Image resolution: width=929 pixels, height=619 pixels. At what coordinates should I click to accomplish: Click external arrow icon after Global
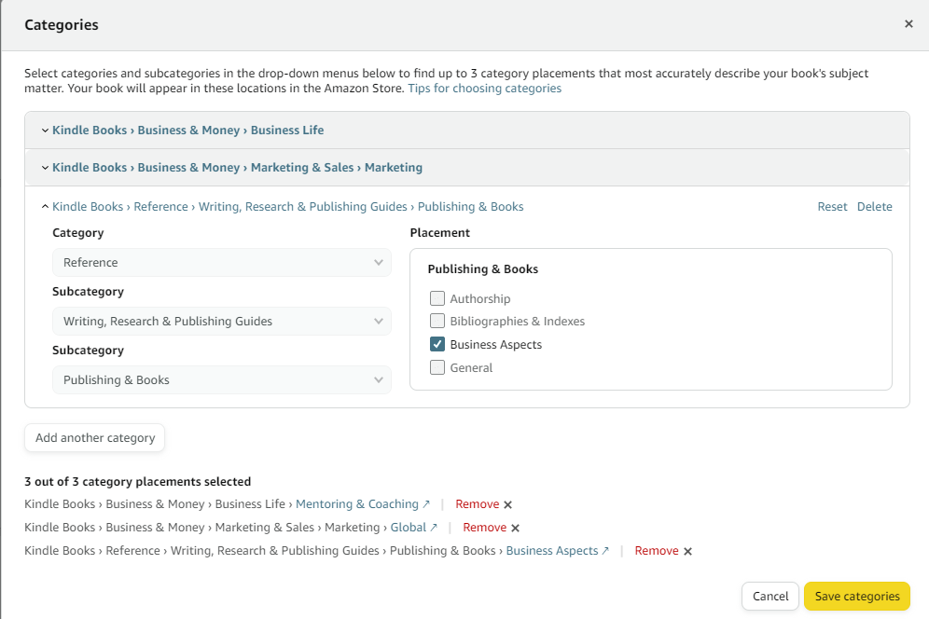click(434, 528)
